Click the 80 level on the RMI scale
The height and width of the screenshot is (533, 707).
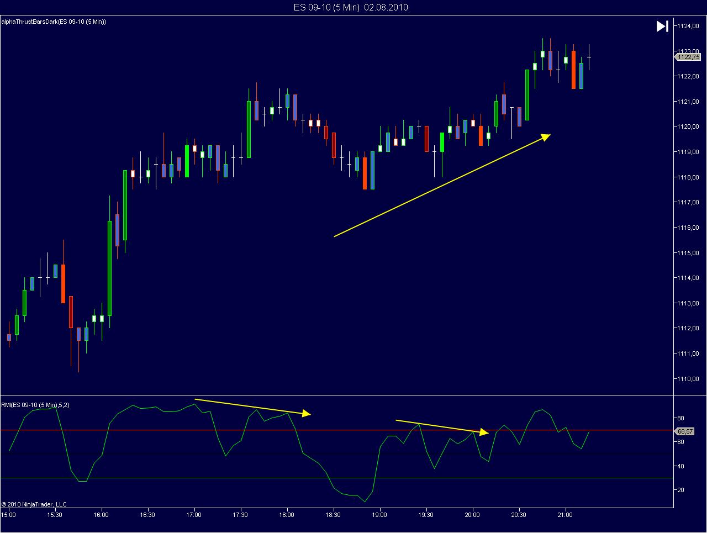click(682, 418)
